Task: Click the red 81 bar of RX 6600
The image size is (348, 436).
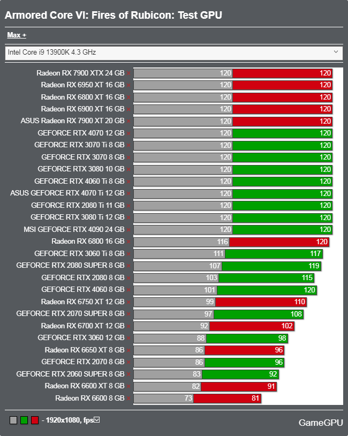Action: tap(227, 399)
